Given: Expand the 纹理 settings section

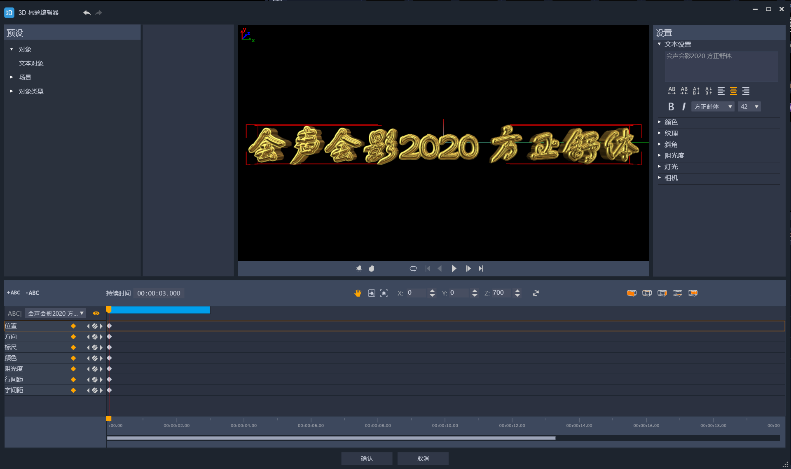Looking at the screenshot, I should point(659,133).
